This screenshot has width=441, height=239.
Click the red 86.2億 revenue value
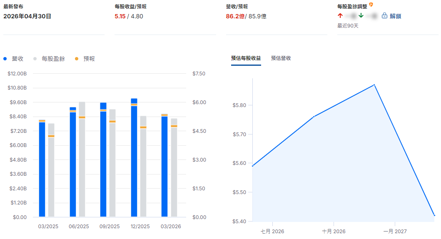point(235,16)
